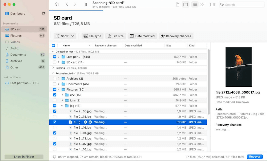Viewport: 267px width, 161px height.
Task: Select the list view icon
Action: 195,5
